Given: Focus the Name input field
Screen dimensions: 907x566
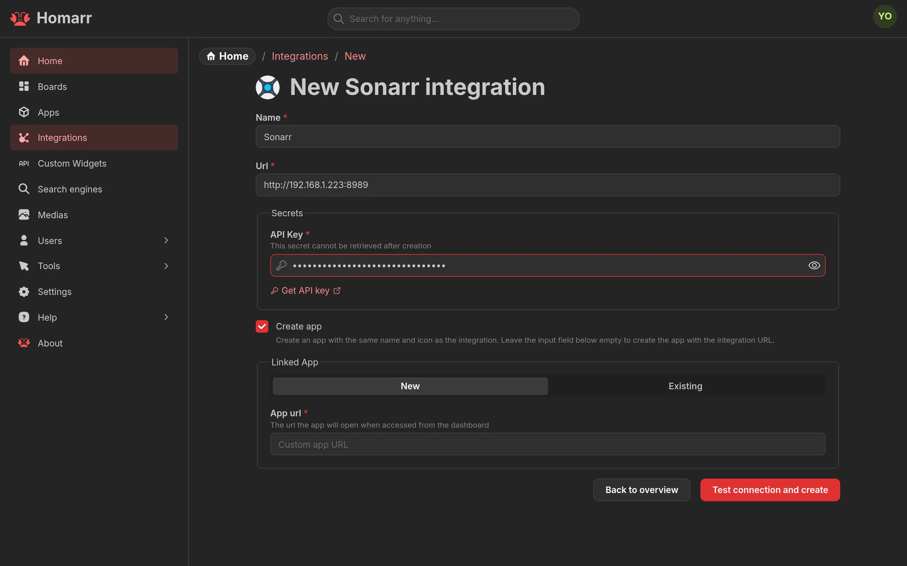Looking at the screenshot, I should click(548, 137).
